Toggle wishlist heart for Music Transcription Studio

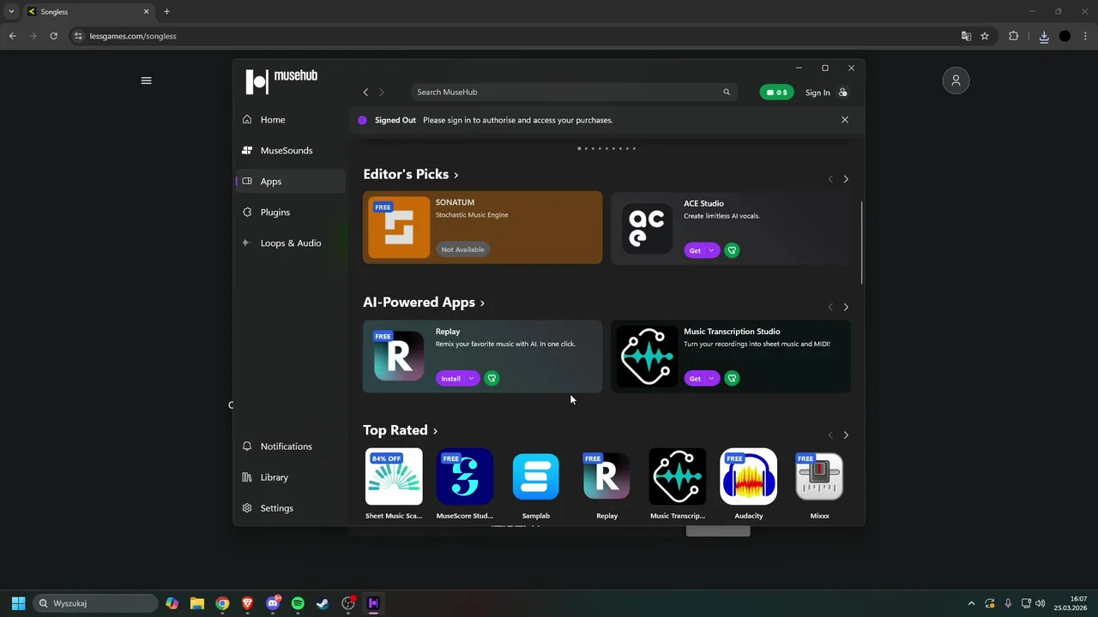[732, 378]
